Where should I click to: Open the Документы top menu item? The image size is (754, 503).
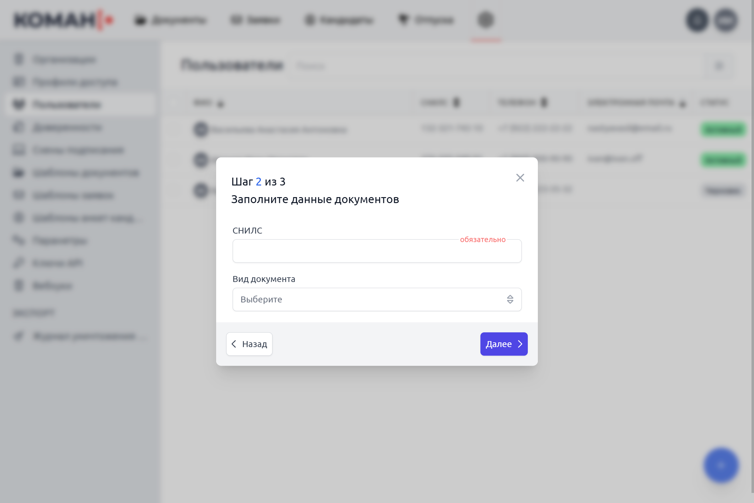tap(170, 20)
